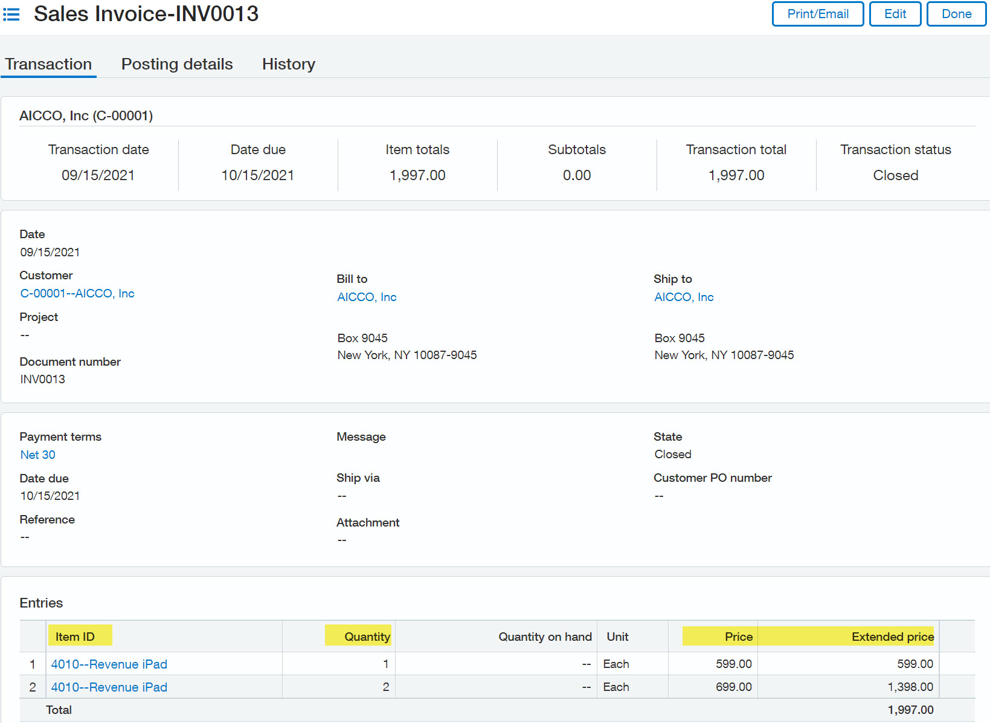Open customer link C-00001--AICCO, Inc
The width and height of the screenshot is (990, 723).
(x=77, y=293)
